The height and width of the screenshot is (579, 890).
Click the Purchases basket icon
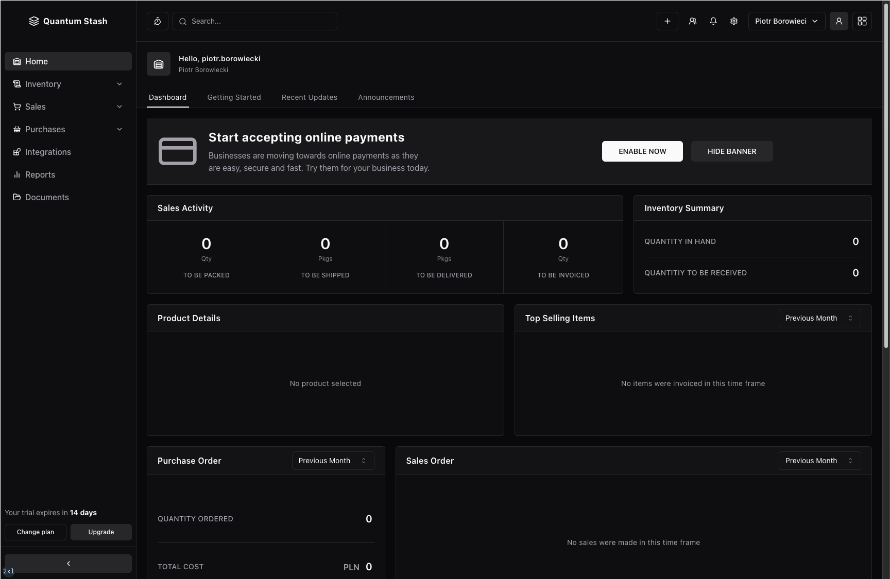pyautogui.click(x=17, y=129)
